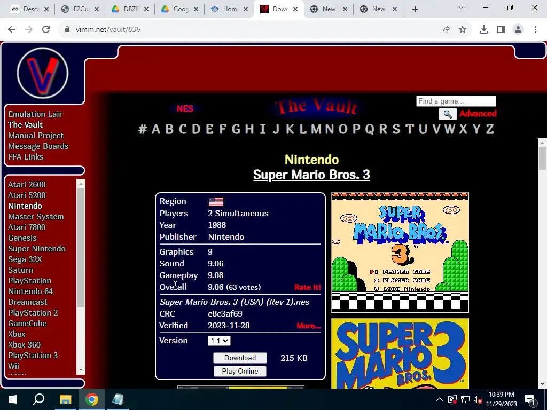Click the title screen screenshot thumbnail
Viewport: 547px width, 410px height.
[400, 253]
